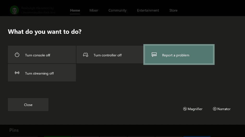Choose the Turn controller off label

pos(108,55)
